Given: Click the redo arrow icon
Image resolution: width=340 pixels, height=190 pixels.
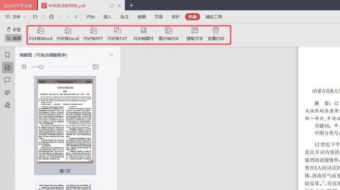Looking at the screenshot, I should pyautogui.click(x=68, y=17).
